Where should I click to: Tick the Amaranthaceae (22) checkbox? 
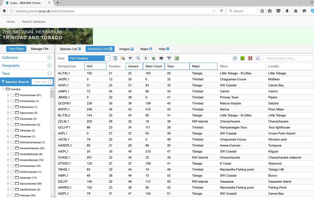(x=12, y=148)
